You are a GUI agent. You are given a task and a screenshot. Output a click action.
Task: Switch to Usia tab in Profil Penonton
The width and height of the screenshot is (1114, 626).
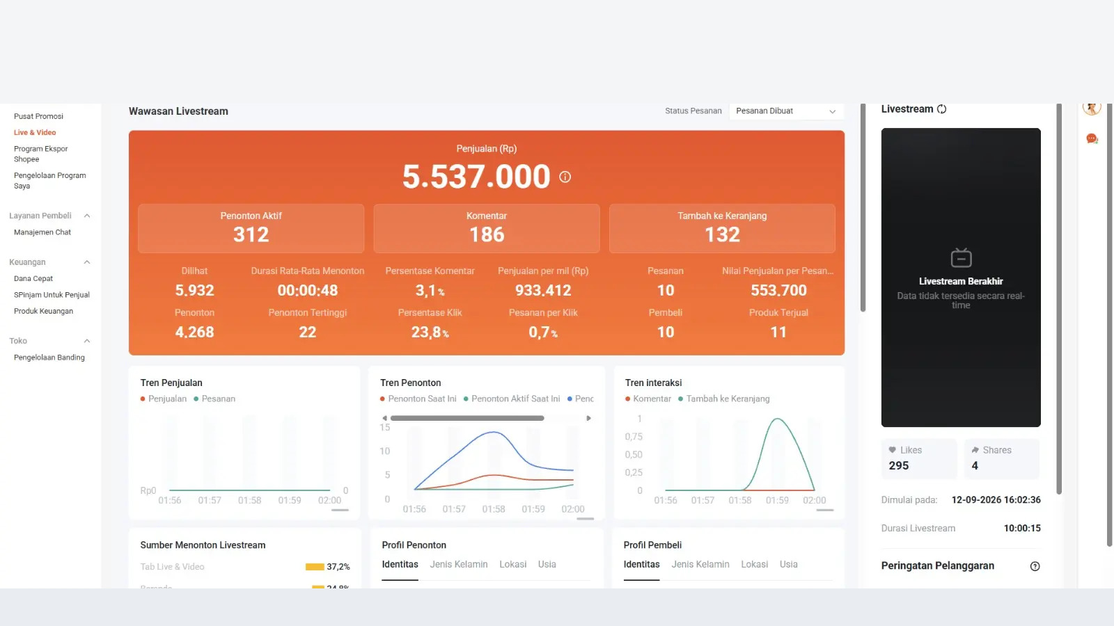point(547,565)
